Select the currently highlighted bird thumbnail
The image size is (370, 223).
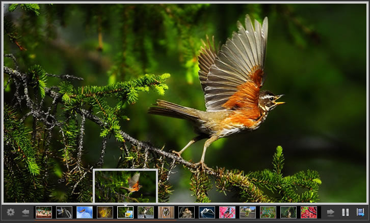125,212
